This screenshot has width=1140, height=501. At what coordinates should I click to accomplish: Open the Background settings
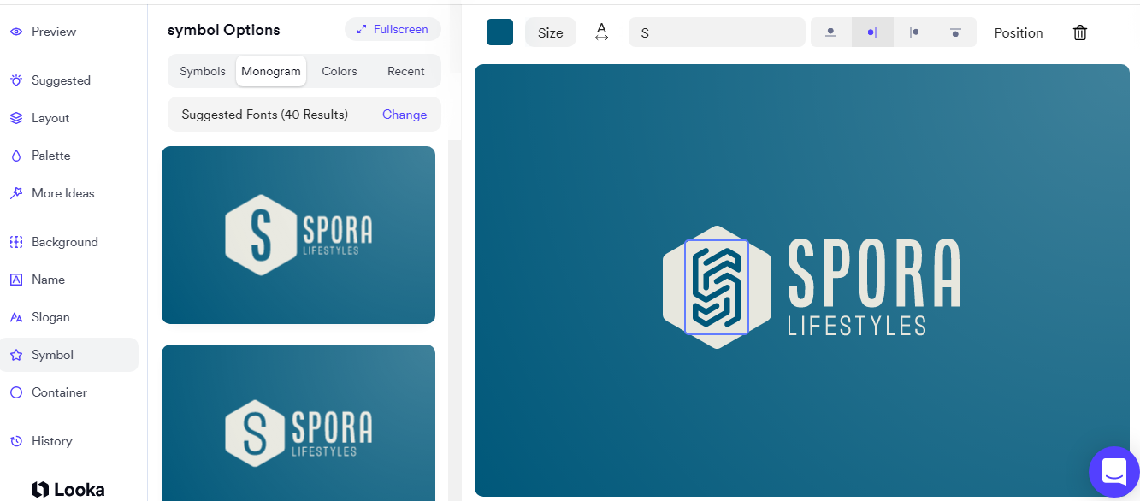64,241
